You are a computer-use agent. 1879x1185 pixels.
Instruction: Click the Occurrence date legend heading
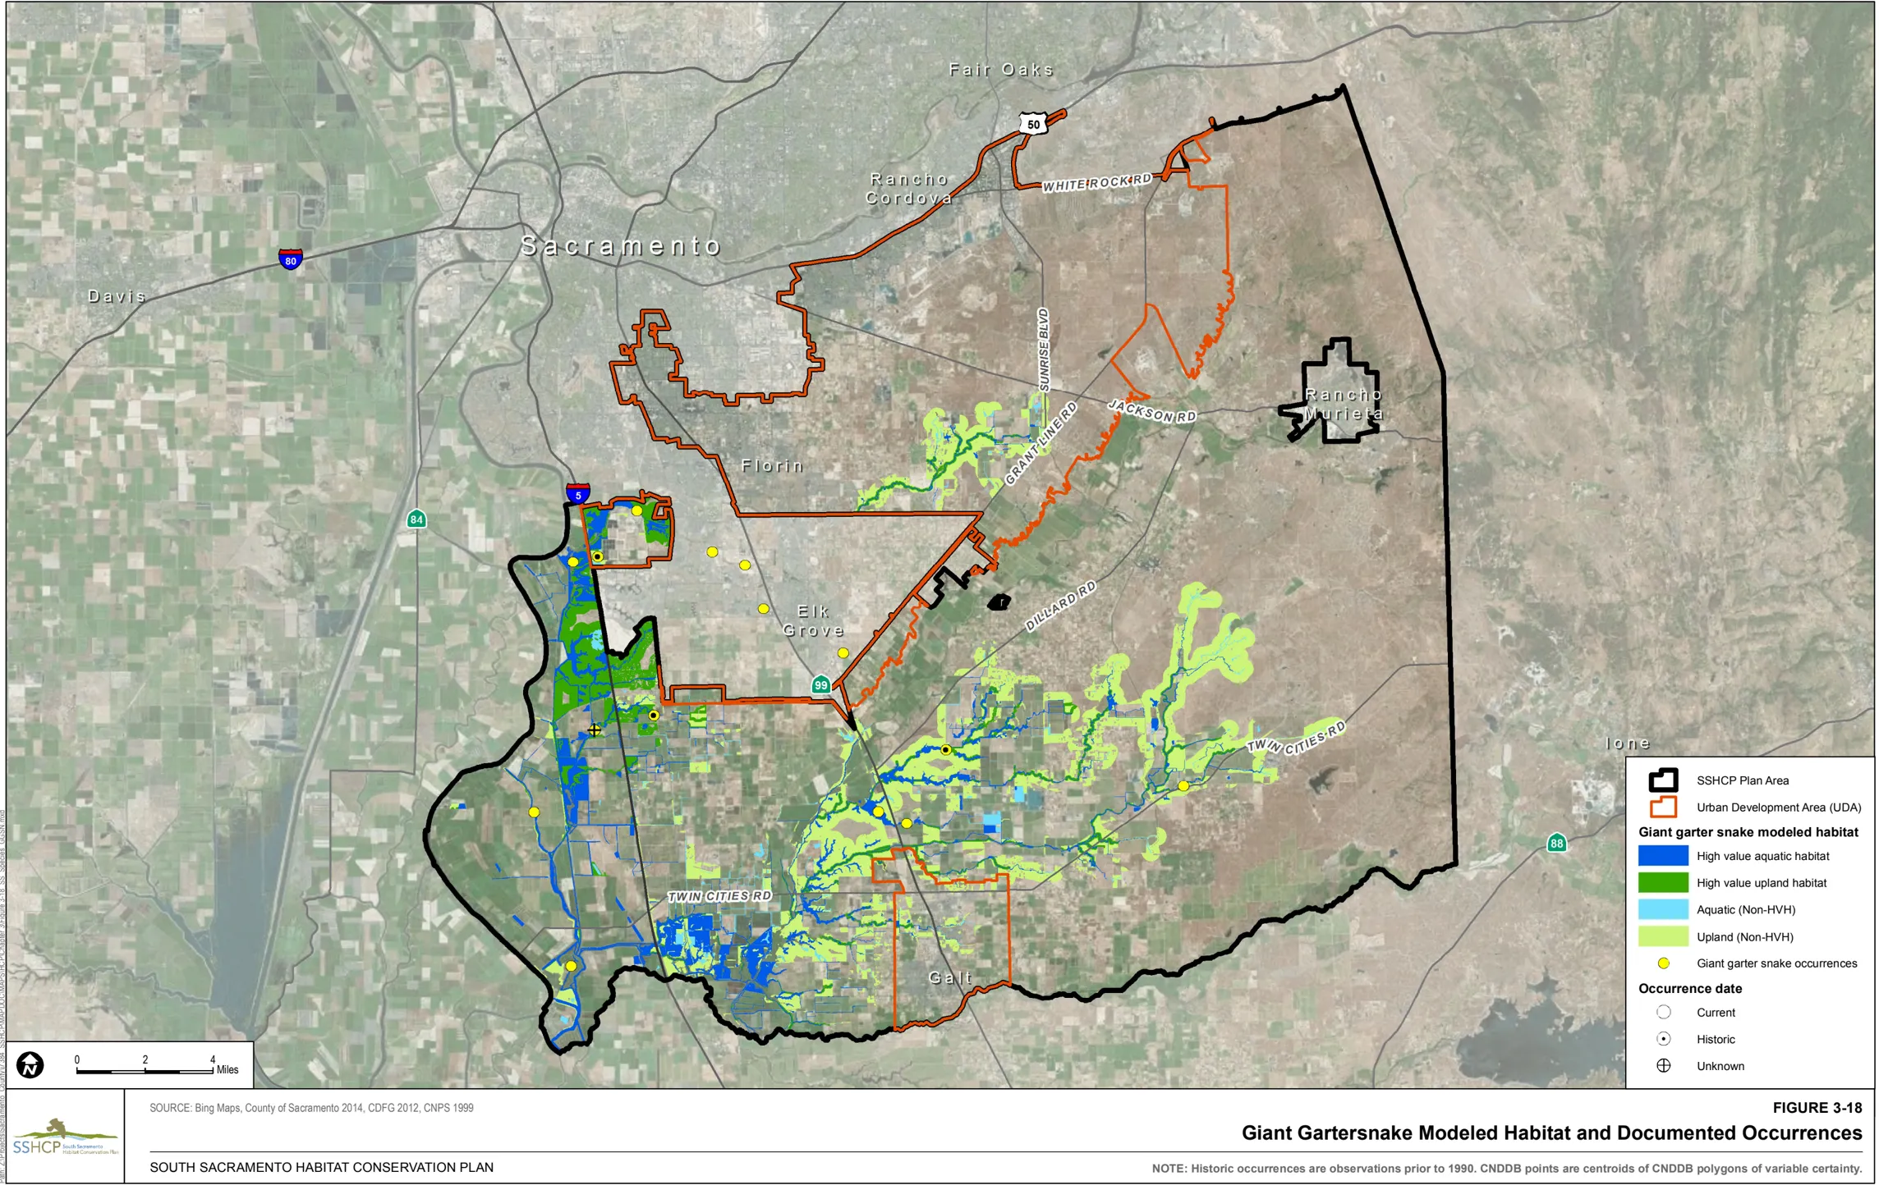(x=1689, y=989)
